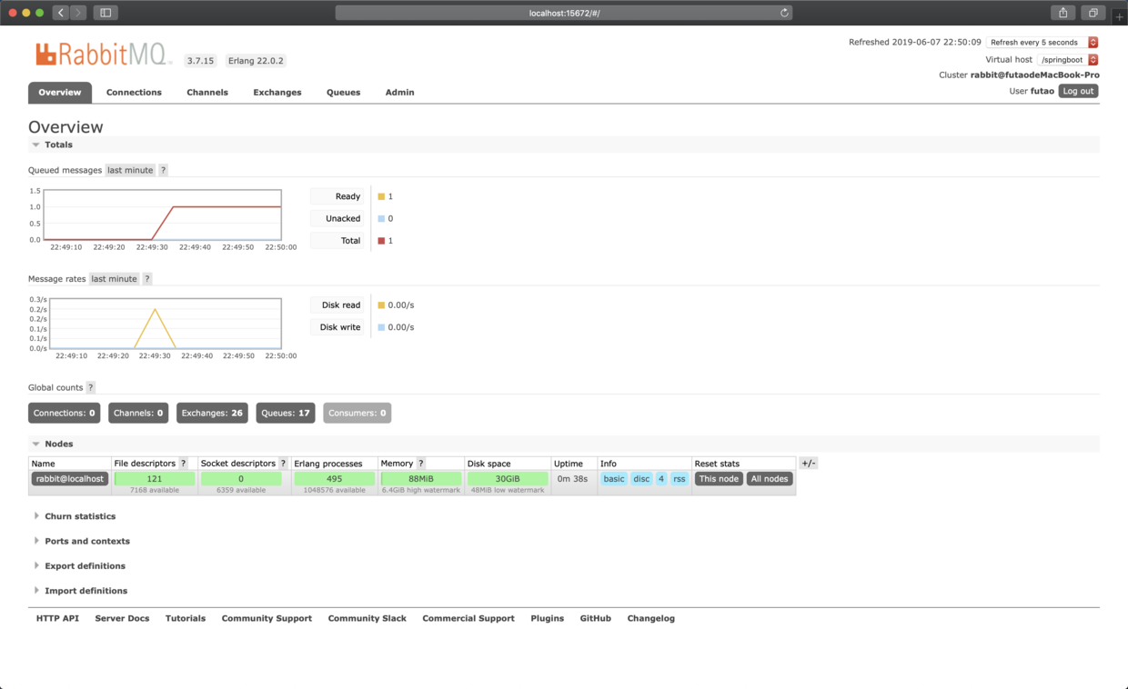Click the Safari share icon
The width and height of the screenshot is (1128, 689).
point(1063,13)
